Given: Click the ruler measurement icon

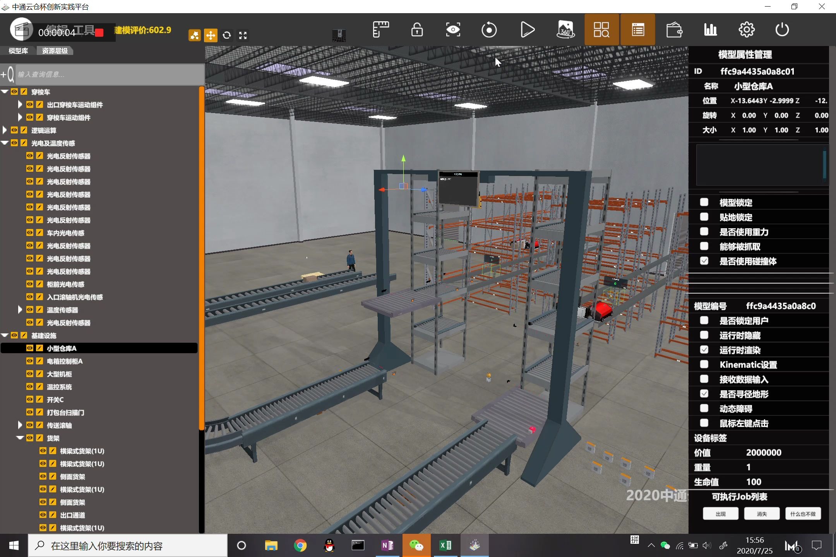Looking at the screenshot, I should (381, 30).
